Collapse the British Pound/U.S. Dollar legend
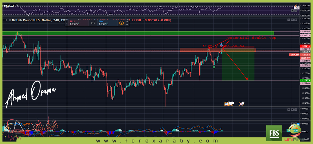This screenshot has height=144, width=313. pyautogui.click(x=5, y=20)
